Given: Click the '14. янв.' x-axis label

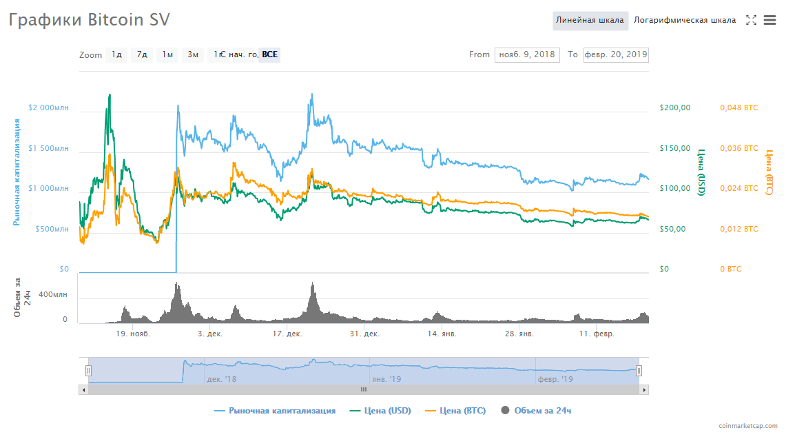Looking at the screenshot, I should tap(442, 334).
